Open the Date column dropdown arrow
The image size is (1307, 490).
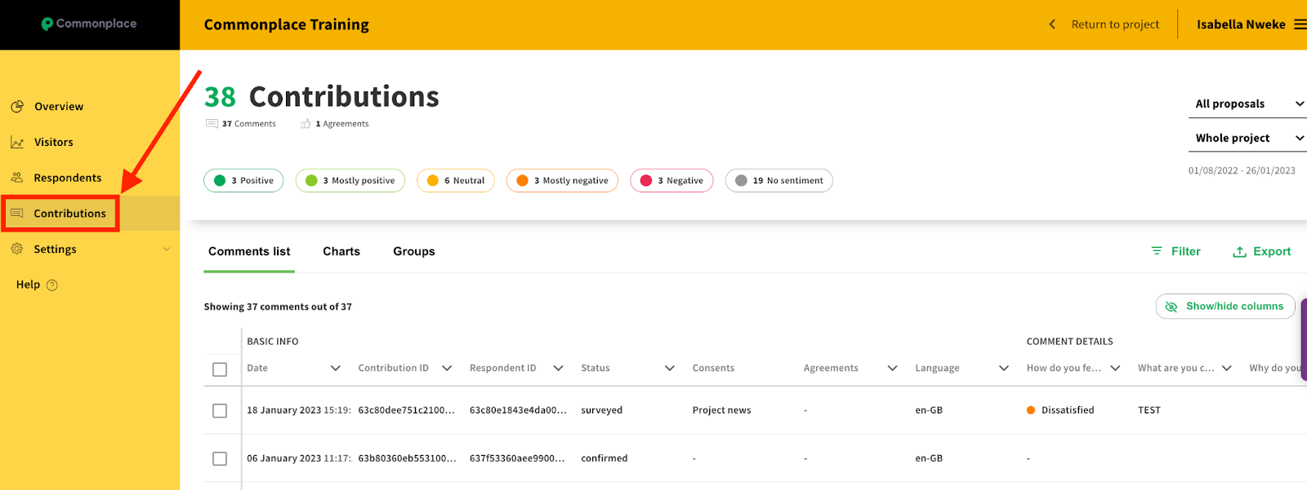335,369
